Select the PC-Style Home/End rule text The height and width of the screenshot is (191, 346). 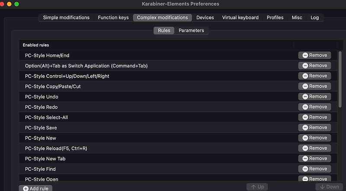(47, 55)
